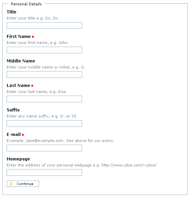Click into the Last Name field
This screenshot has width=190, height=198.
point(44,99)
